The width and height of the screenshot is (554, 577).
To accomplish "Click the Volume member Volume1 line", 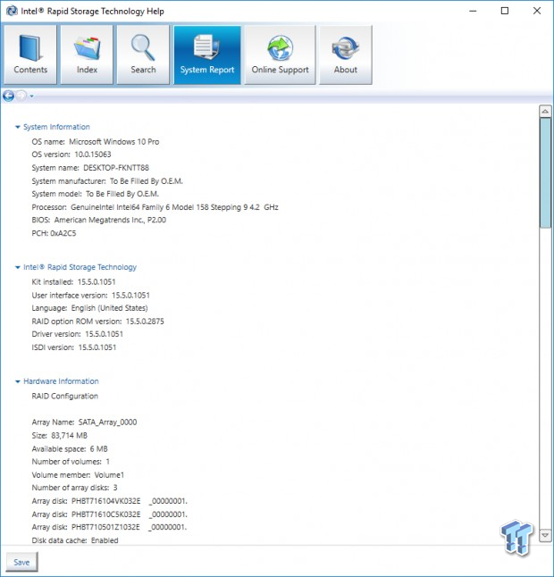I will pos(78,475).
